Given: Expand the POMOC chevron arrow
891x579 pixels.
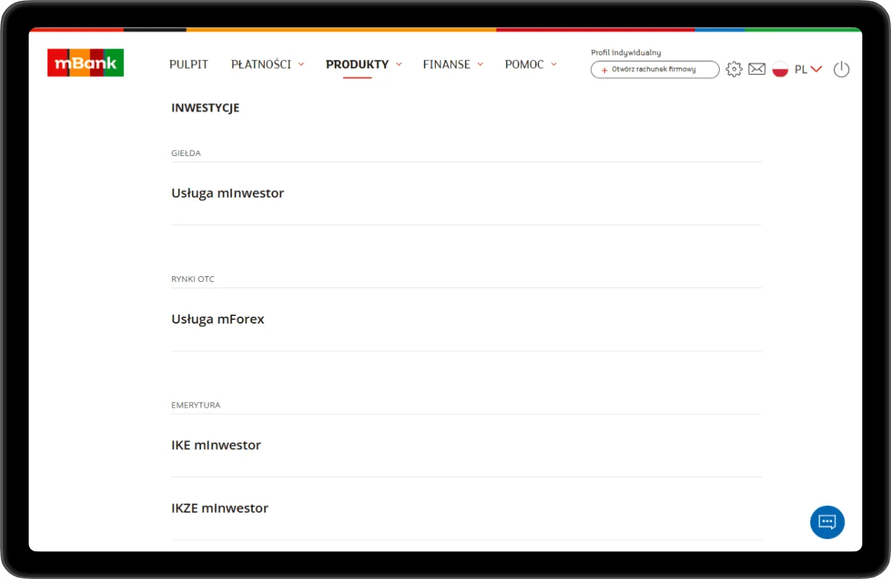Looking at the screenshot, I should point(554,64).
